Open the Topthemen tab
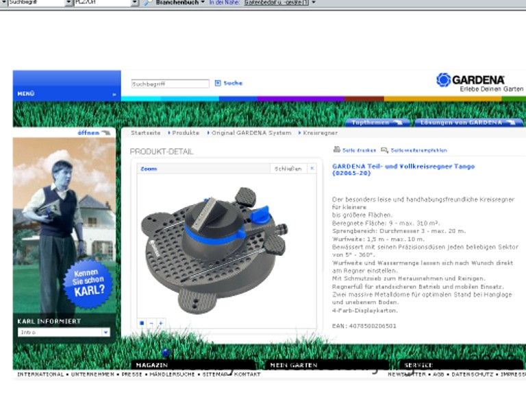 [377, 123]
